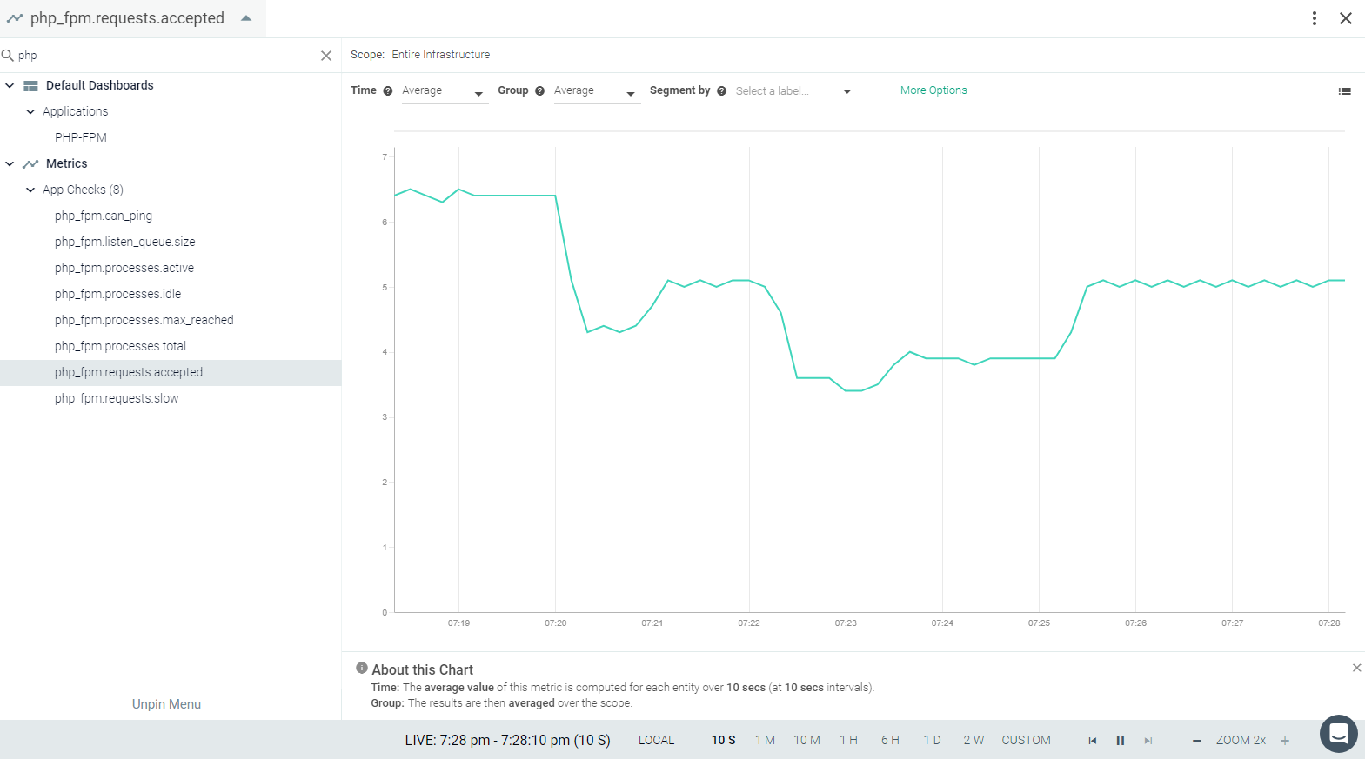The height and width of the screenshot is (759, 1365).
Task: Open the vertical three-dot options menu
Action: point(1314,18)
